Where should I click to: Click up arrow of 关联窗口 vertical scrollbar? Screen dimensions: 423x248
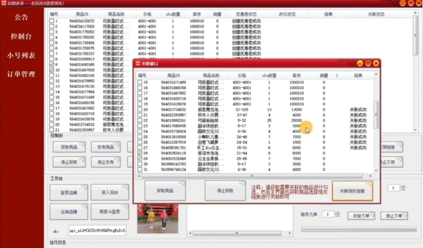pyautogui.click(x=376, y=74)
